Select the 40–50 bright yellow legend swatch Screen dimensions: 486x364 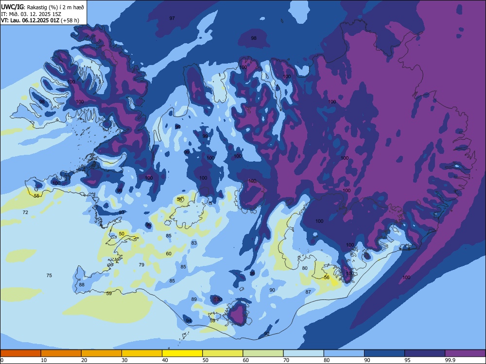tap(182, 353)
